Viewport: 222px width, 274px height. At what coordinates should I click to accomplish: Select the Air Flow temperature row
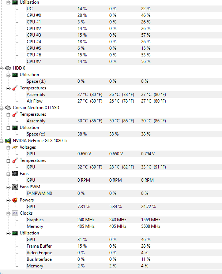point(124,101)
